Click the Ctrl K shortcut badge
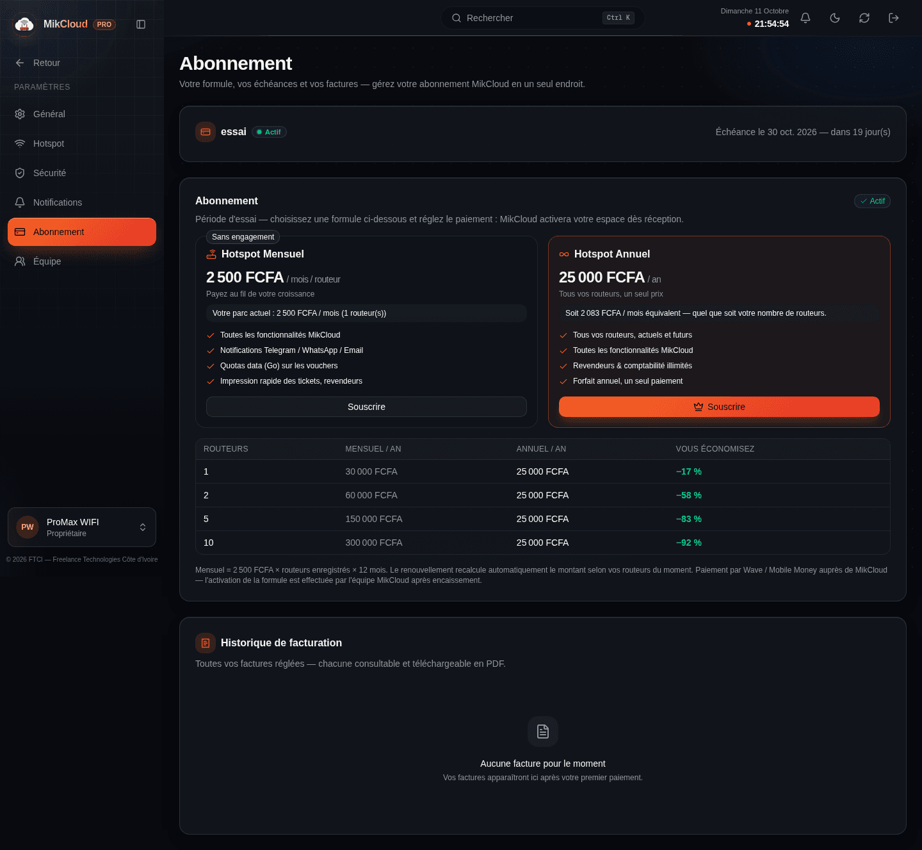922x850 pixels. 619,18
